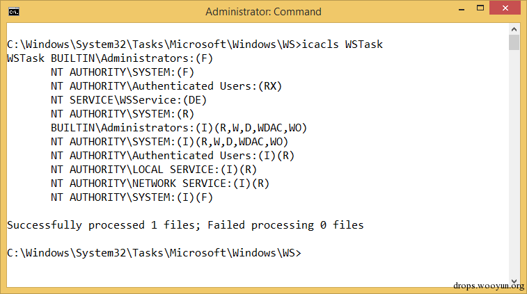Open the drops.wooyun.org watermark link
This screenshot has height=294, width=527.
pyautogui.click(x=489, y=286)
